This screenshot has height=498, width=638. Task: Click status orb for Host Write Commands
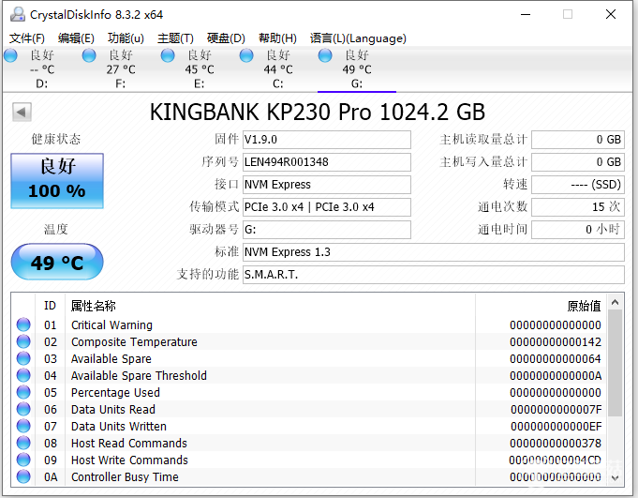[x=23, y=460]
